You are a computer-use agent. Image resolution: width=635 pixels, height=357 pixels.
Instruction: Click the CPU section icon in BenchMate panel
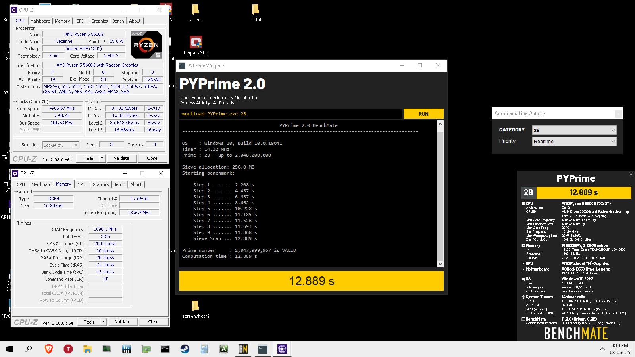pos(523,203)
